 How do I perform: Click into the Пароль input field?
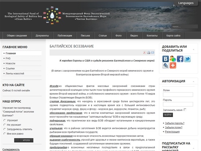178,104
